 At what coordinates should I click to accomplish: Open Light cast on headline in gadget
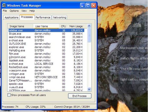pyautogui.click(x=134, y=79)
